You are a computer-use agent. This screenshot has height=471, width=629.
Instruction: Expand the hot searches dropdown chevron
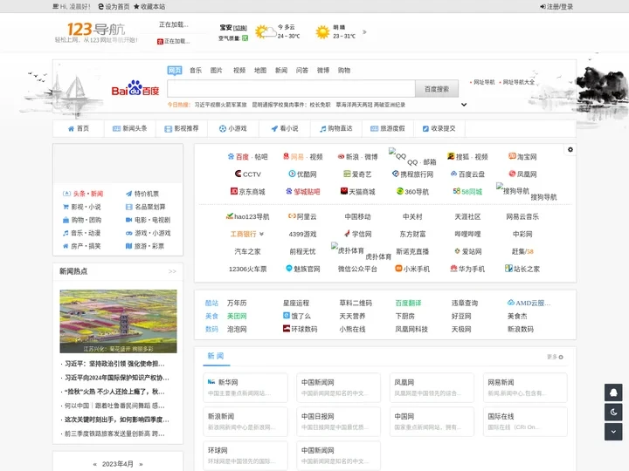point(464,105)
